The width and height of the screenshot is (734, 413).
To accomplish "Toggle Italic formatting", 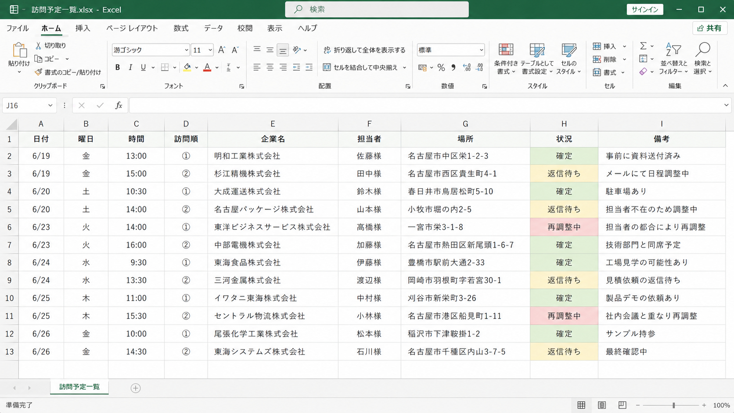I will [130, 67].
